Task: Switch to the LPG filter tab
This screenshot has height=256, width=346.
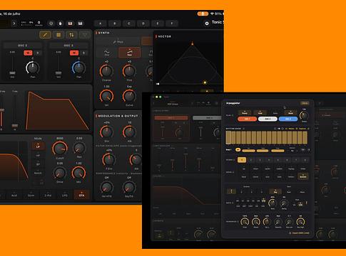Action: coord(65,195)
